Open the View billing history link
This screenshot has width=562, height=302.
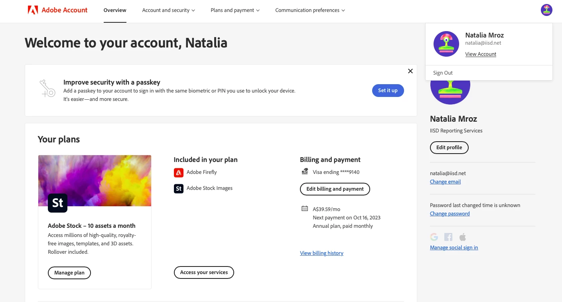(321, 253)
